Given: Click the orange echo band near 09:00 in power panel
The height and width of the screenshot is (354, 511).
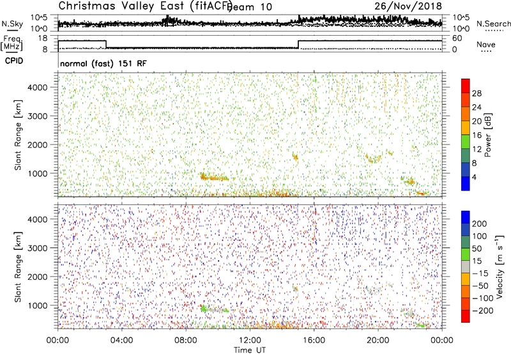Looking at the screenshot, I should pyautogui.click(x=214, y=178).
